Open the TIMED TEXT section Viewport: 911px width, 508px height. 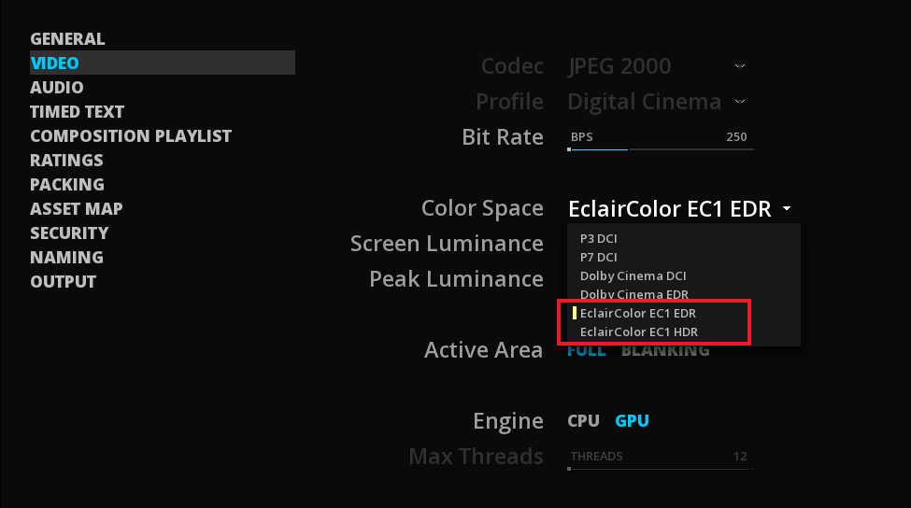pyautogui.click(x=78, y=111)
